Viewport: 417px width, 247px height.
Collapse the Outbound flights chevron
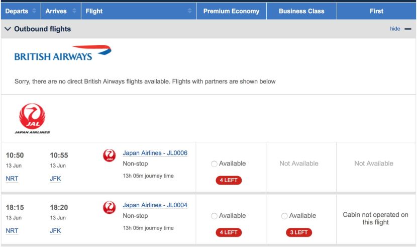[8, 29]
